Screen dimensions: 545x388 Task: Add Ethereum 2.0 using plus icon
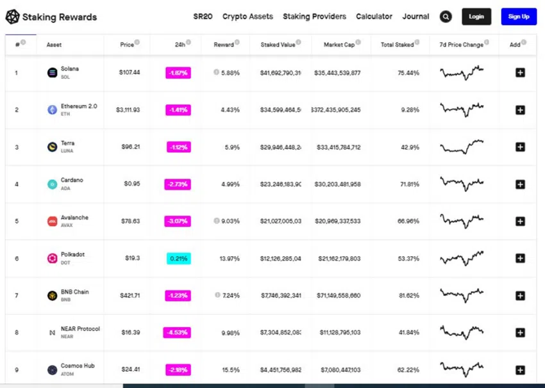(520, 110)
